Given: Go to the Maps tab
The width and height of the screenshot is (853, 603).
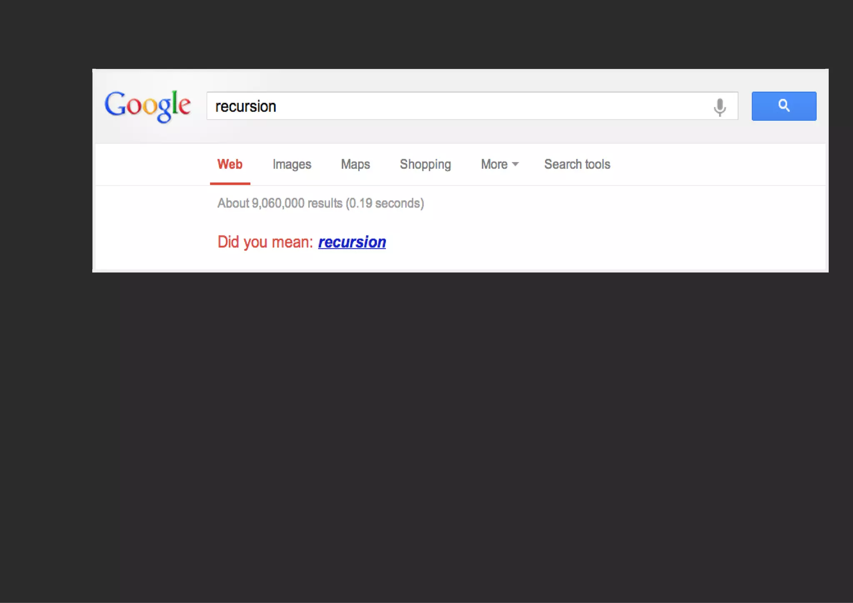Looking at the screenshot, I should 355,164.
